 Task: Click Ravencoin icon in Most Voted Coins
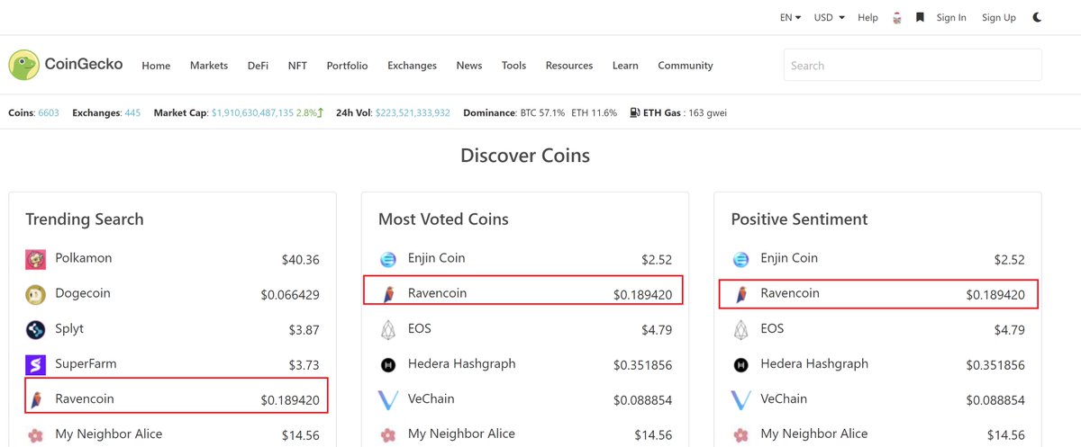point(388,294)
